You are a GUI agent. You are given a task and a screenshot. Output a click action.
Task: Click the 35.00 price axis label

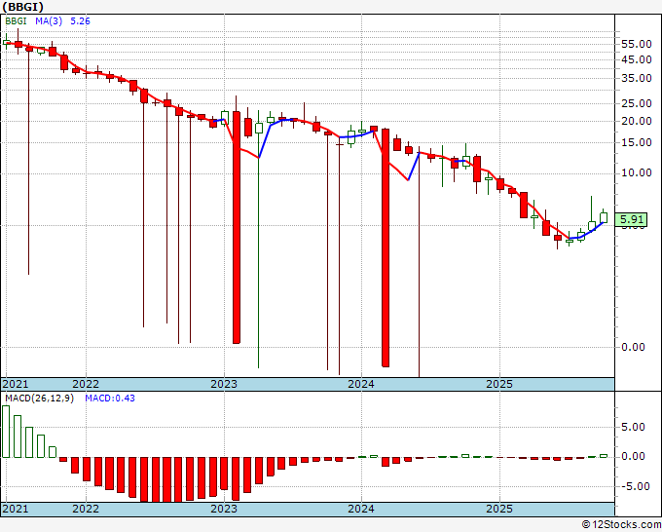pyautogui.click(x=637, y=79)
